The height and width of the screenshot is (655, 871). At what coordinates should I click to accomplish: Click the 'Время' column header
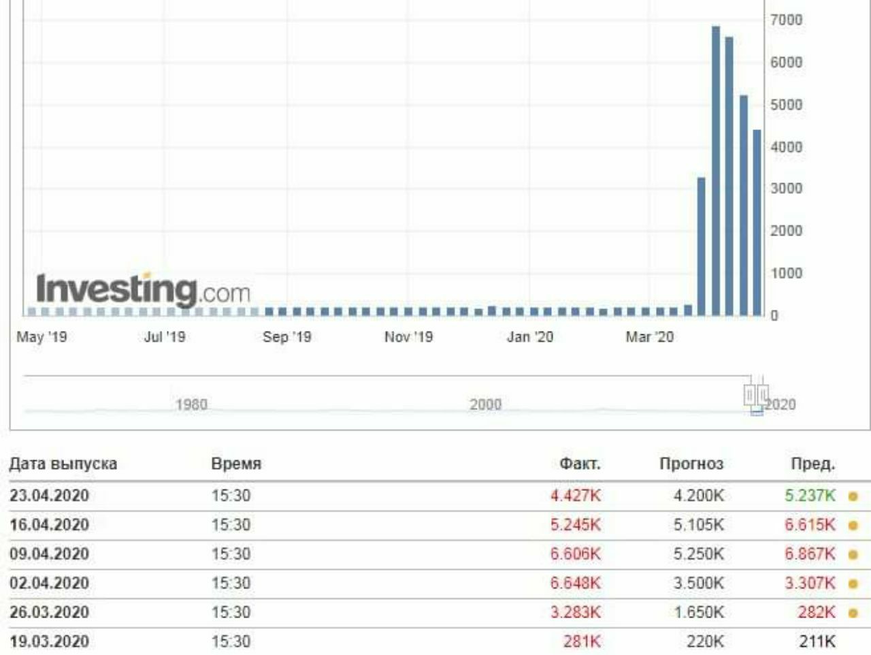click(x=236, y=464)
